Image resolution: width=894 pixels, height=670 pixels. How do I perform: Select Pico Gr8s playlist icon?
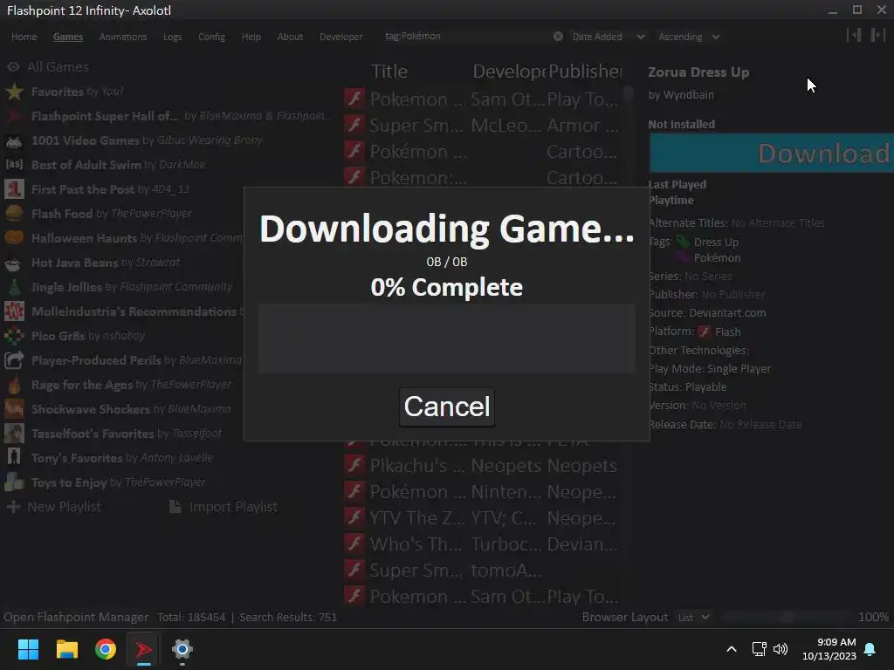14,336
